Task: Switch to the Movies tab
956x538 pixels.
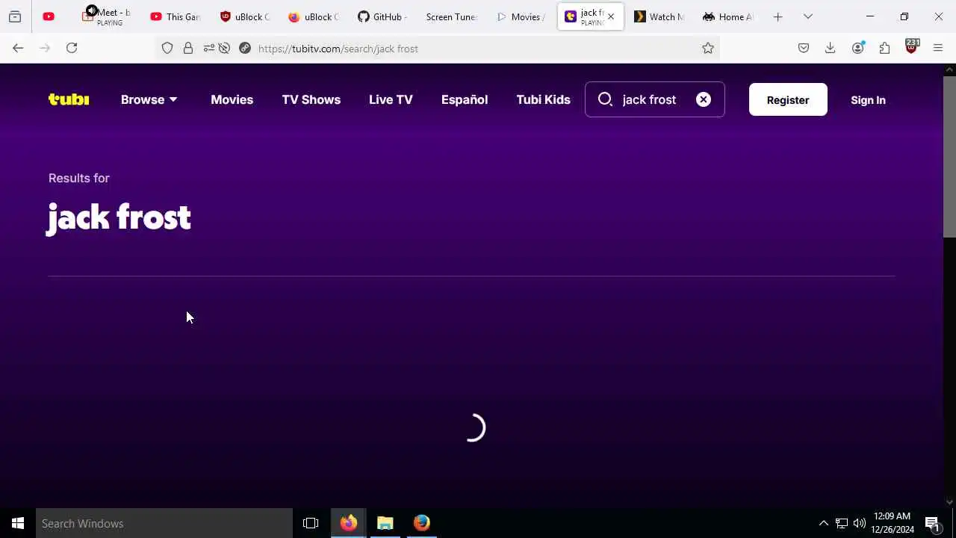Action: pyautogui.click(x=520, y=16)
